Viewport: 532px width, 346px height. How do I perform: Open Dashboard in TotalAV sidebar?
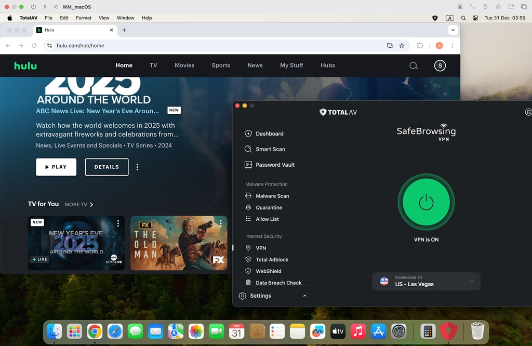click(264, 134)
